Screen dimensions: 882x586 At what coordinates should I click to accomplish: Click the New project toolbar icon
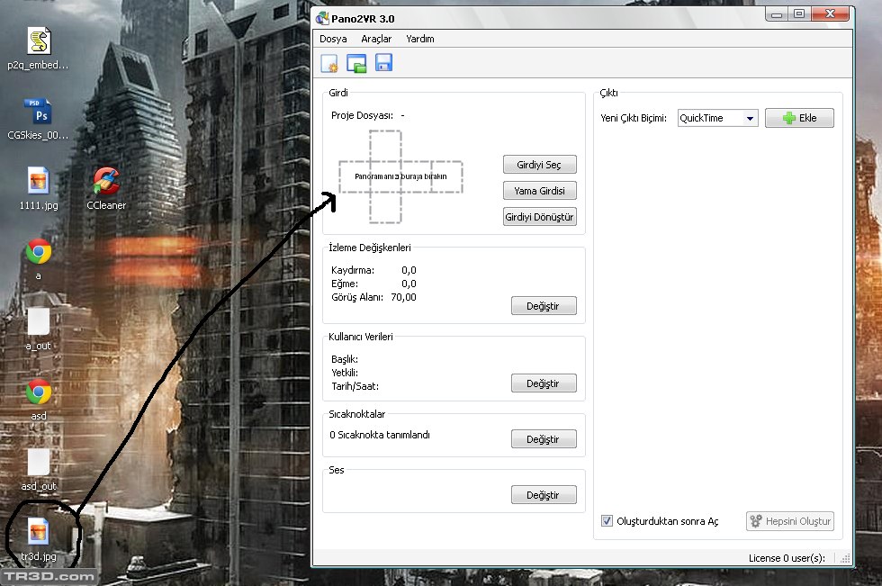point(329,63)
